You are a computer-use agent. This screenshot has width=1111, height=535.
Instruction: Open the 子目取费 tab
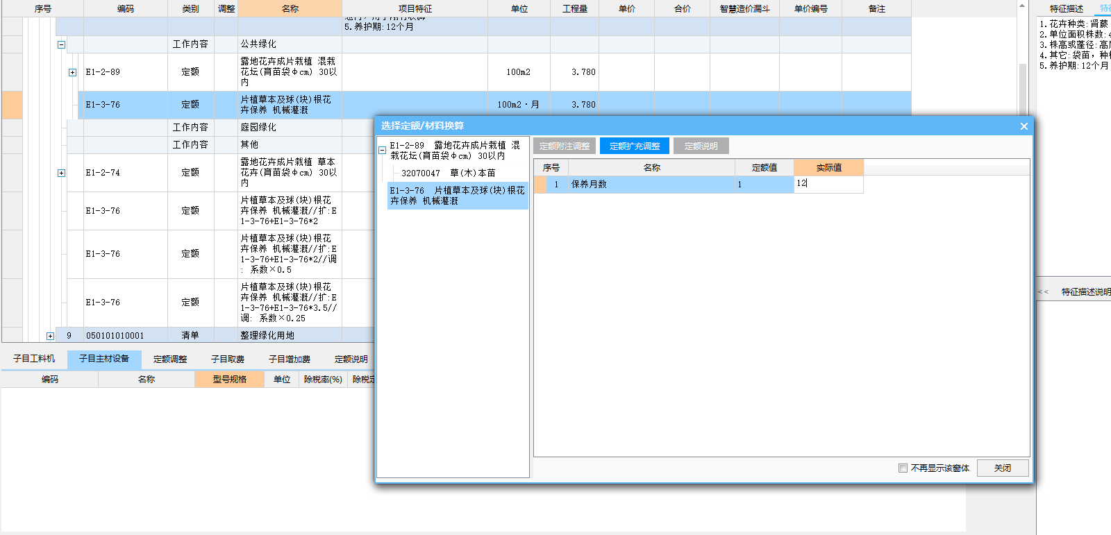point(228,359)
